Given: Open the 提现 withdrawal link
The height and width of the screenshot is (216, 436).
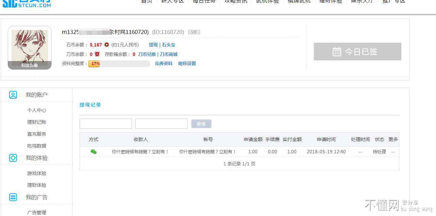Looking at the screenshot, I should (x=153, y=45).
